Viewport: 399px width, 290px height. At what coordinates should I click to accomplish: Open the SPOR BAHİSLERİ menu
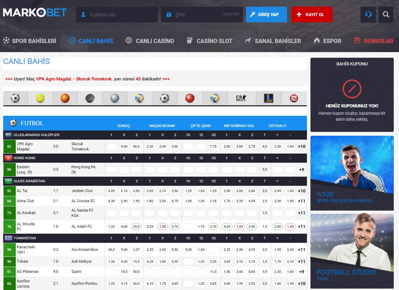29,41
